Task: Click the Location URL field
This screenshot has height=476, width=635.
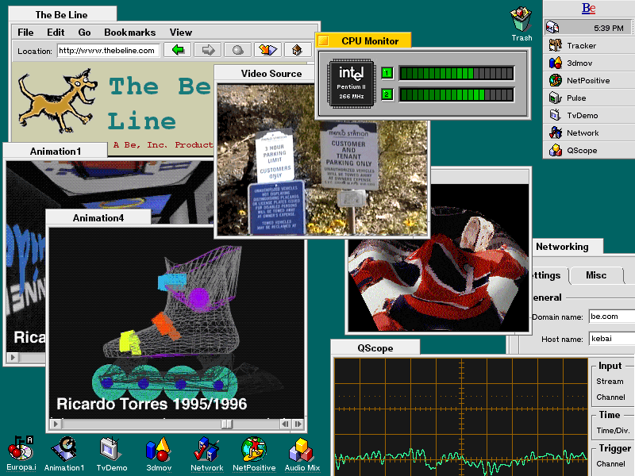Action: point(108,51)
